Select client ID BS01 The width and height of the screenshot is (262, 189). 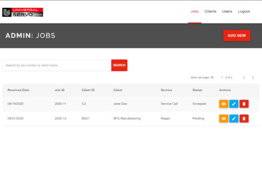[85, 118]
